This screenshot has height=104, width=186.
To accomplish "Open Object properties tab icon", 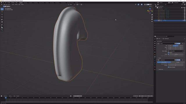I will click(x=155, y=55).
